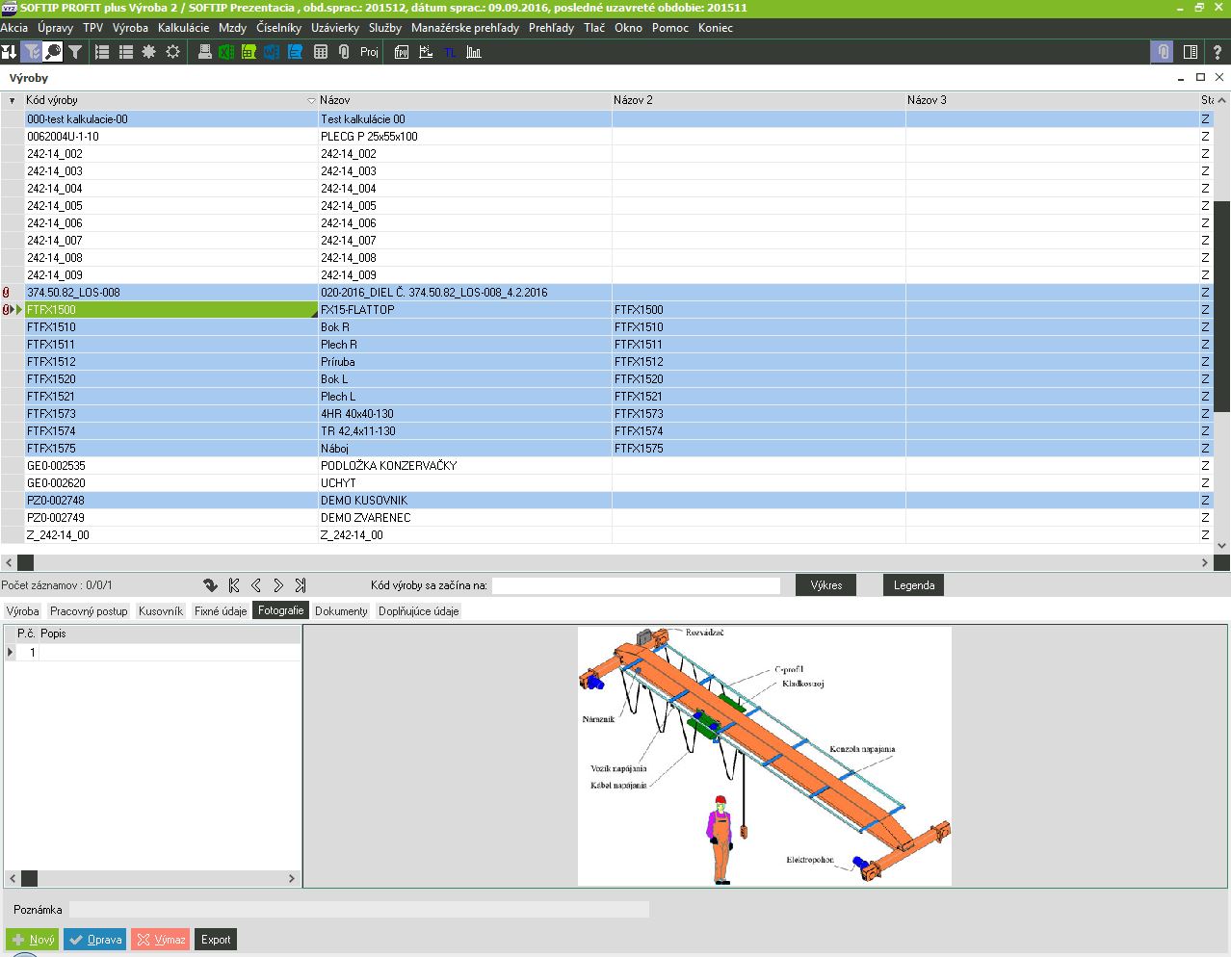Viewport: 1231px width, 957px height.
Task: Jump to the last record arrow
Action: pyautogui.click(x=301, y=585)
